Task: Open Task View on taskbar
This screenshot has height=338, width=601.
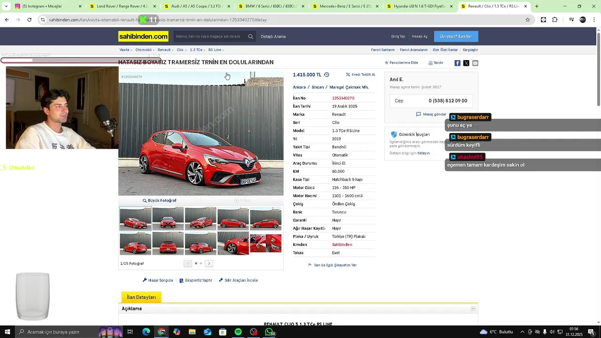Action: (131, 332)
